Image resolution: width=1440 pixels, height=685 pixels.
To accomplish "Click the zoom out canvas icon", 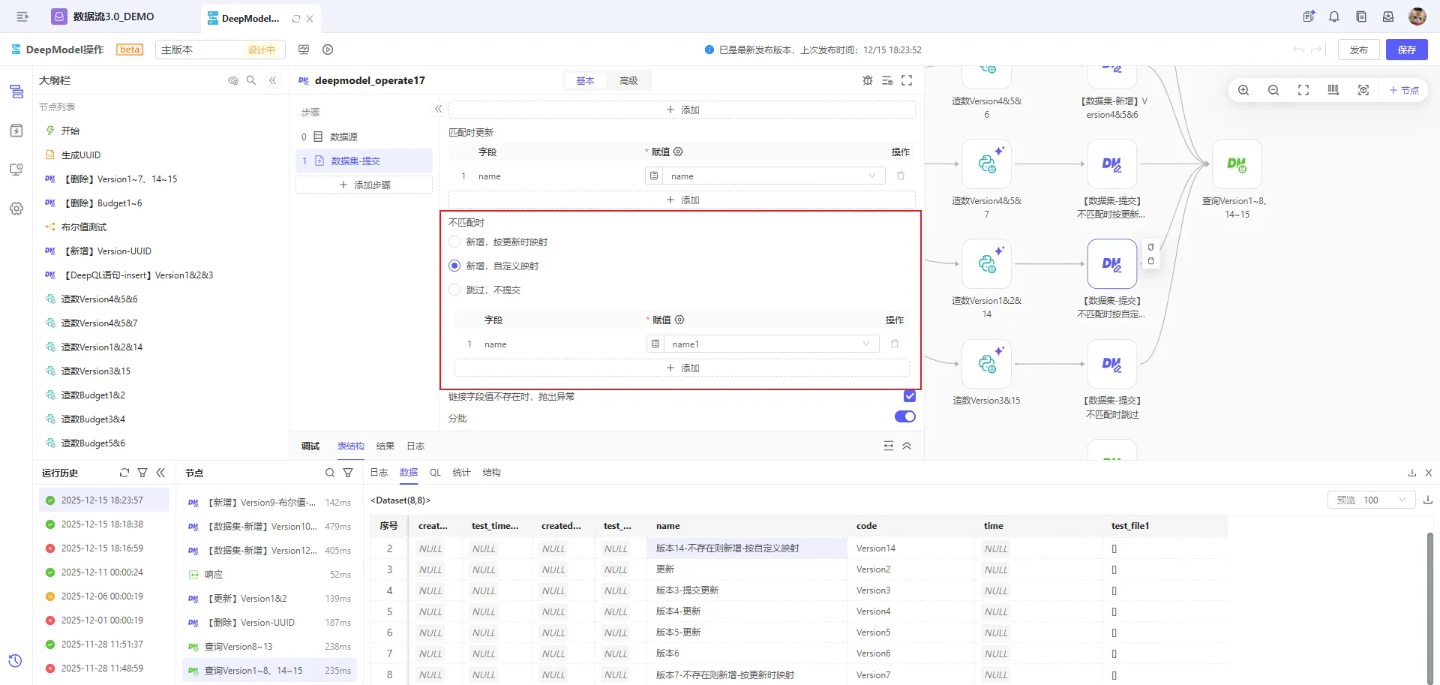I will 1273,90.
